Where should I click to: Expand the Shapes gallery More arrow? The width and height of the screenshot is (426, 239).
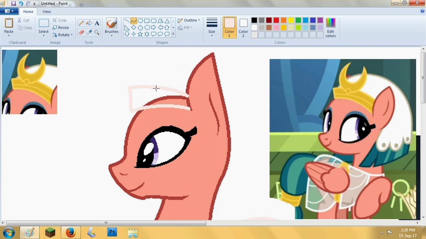point(173,34)
